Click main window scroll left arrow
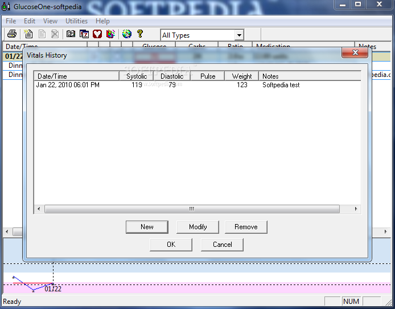Screen dimensions: 395x309 (x=7, y=231)
